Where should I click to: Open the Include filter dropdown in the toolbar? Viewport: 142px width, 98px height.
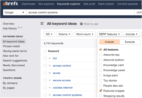click(x=131, y=34)
